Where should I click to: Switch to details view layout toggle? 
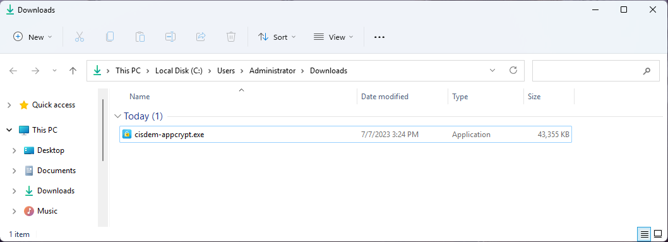(x=645, y=234)
